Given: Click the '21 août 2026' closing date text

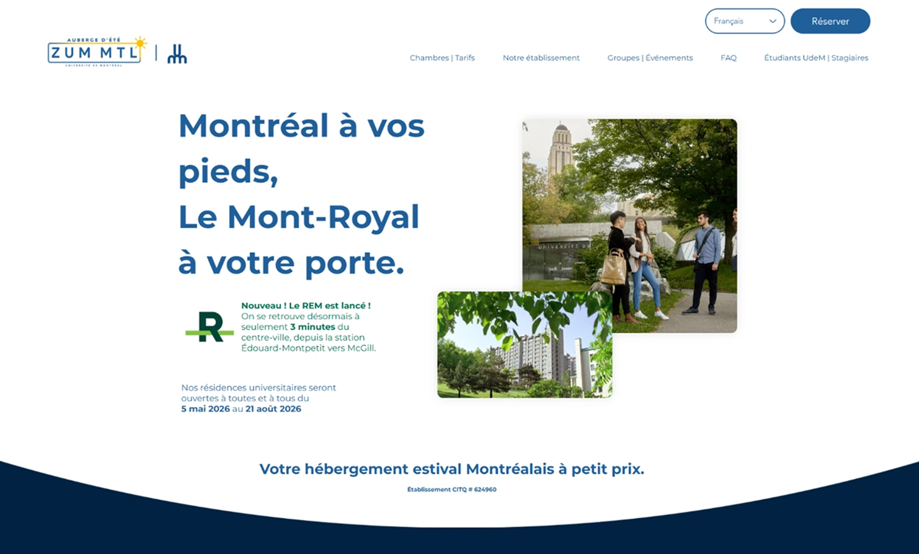Looking at the screenshot, I should 273,408.
